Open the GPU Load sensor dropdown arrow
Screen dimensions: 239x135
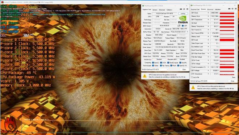point(208,40)
